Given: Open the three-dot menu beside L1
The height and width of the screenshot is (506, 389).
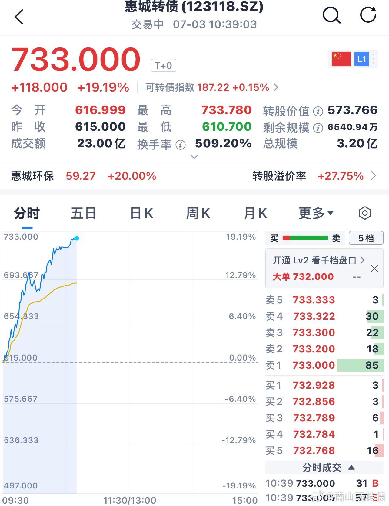Looking at the screenshot, I should pyautogui.click(x=374, y=59).
